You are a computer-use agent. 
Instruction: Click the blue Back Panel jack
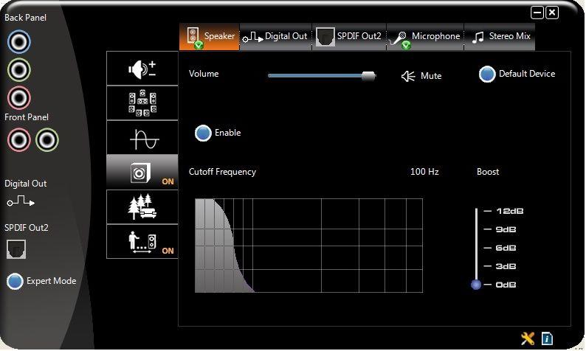(18, 41)
